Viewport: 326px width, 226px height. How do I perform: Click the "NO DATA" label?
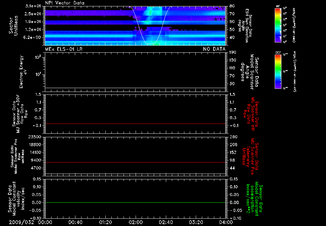pyautogui.click(x=214, y=49)
